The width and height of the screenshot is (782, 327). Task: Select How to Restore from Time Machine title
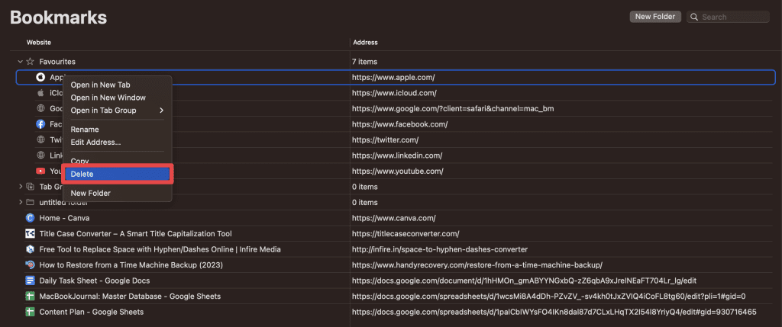[131, 264]
